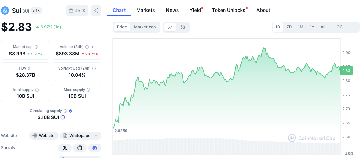Switch to line chart view icon
The image size is (361, 158).
tap(170, 27)
